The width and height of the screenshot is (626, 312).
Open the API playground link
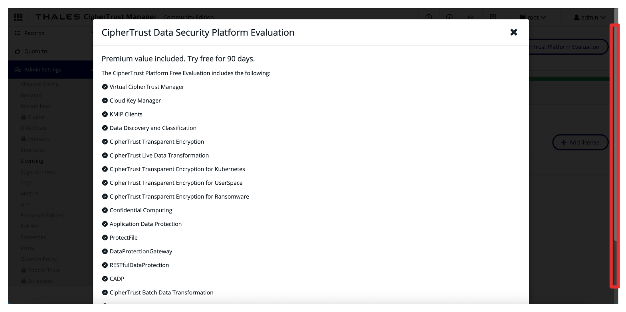click(471, 17)
